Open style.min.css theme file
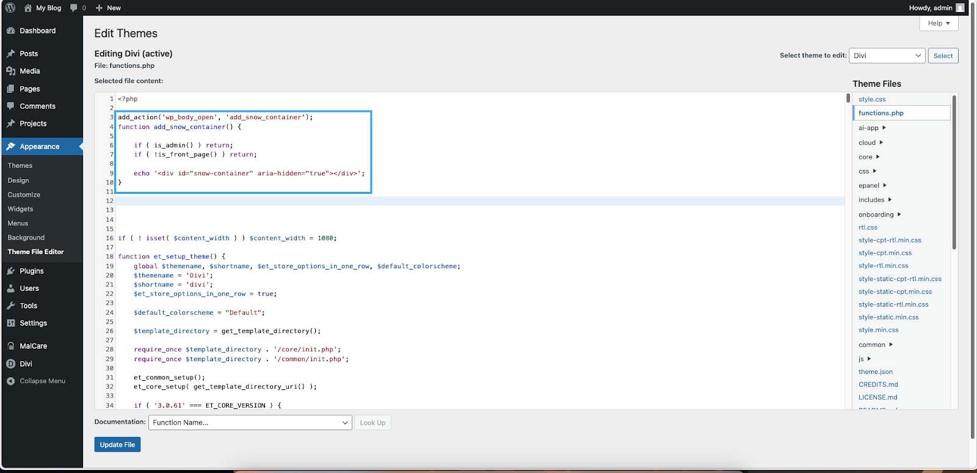This screenshot has height=473, width=977. coord(878,330)
